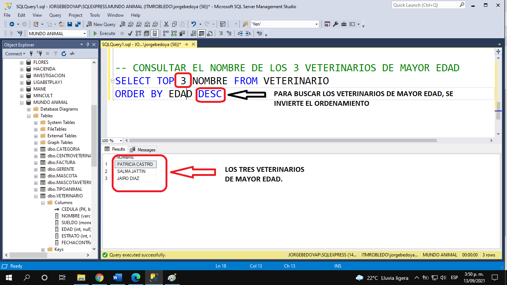Viewport: 507px width, 285px height.
Task: Toggle Include Actual Execution Plan
Action: (x=166, y=33)
